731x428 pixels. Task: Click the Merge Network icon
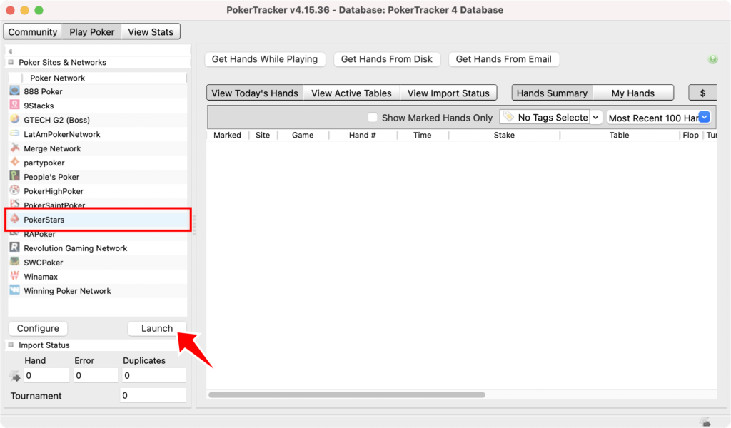coord(14,148)
